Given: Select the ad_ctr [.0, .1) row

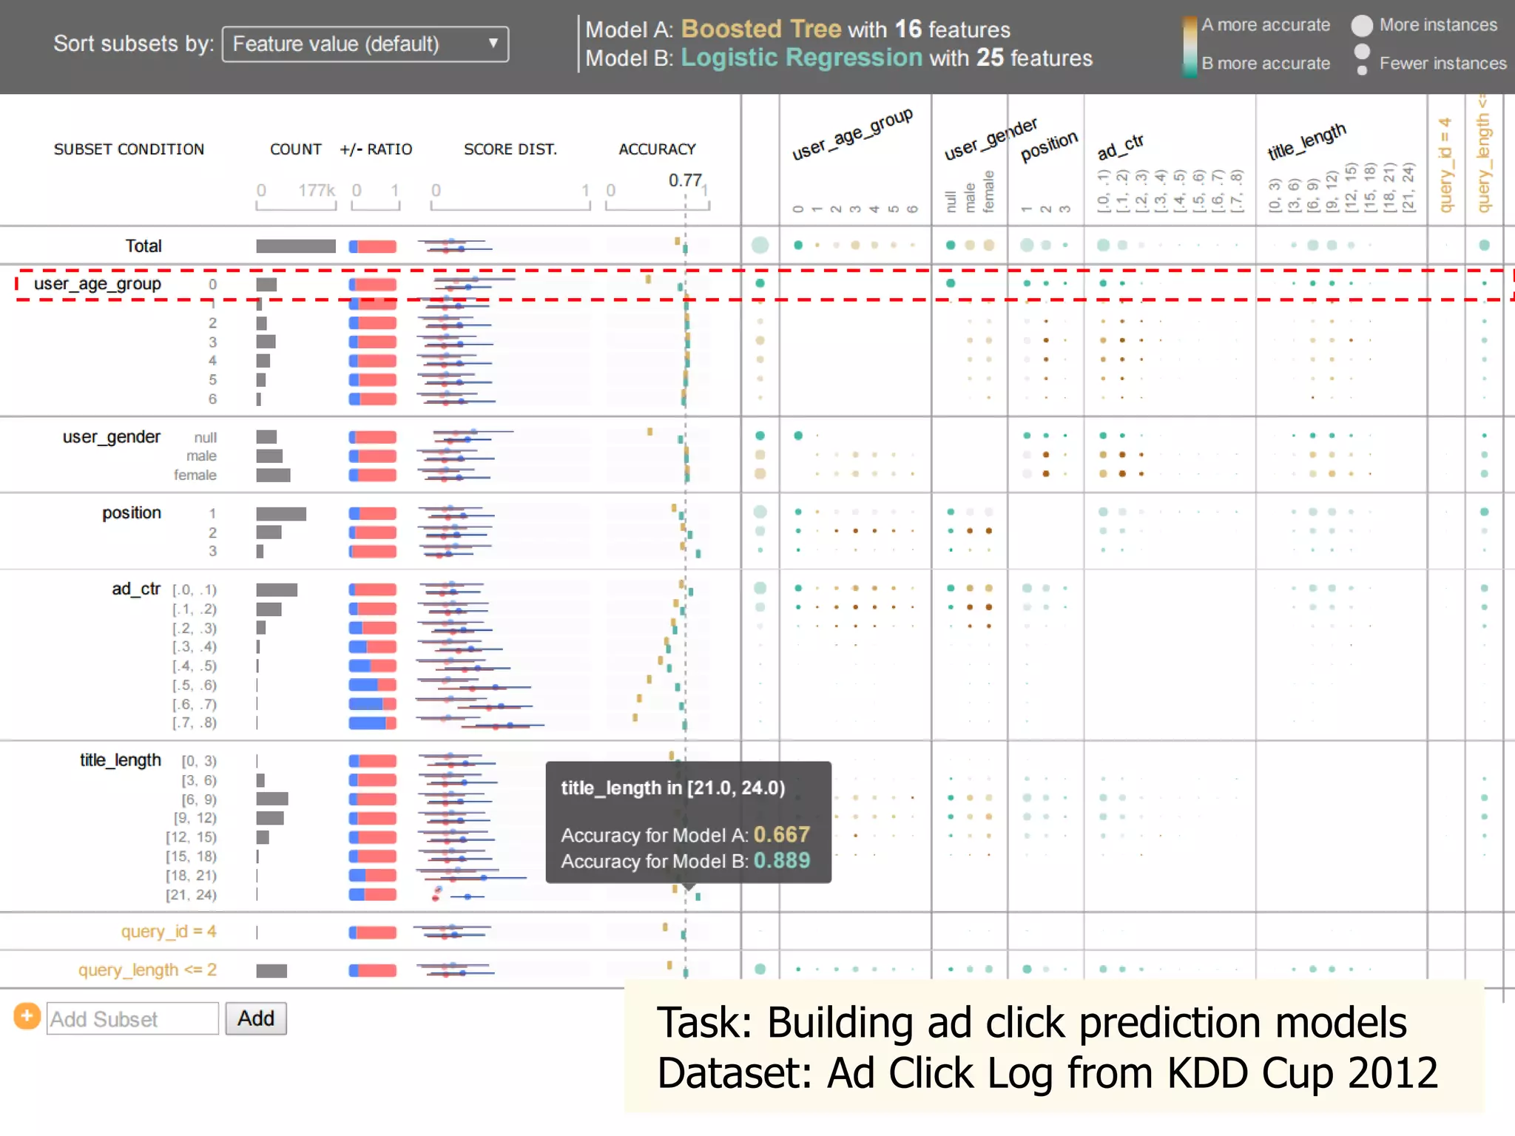Looking at the screenshot, I should tap(195, 590).
